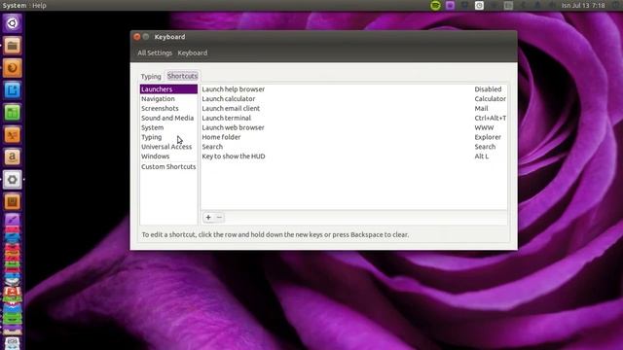
Task: Select the Navigation category
Action: 168,99
